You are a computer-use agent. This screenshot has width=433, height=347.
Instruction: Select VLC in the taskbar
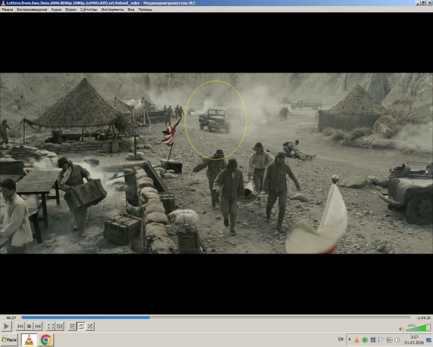point(29,340)
